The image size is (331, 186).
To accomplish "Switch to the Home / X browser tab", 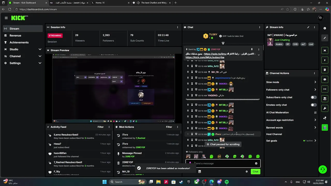I will 110,3.
